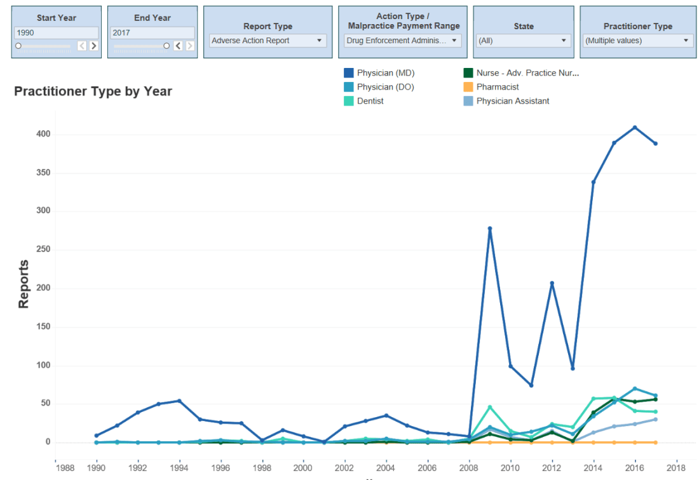Screen dimensions: 699x480
Task: Click the Start Year slider handle
Action: (x=18, y=46)
